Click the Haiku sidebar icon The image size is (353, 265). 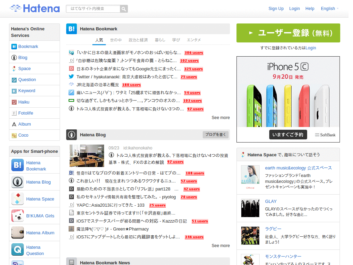[x=14, y=102]
